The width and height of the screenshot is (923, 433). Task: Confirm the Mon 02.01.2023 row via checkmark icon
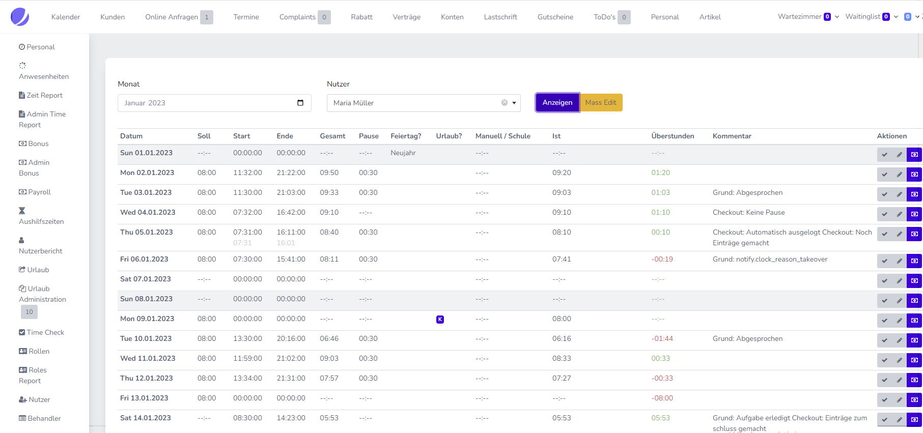pyautogui.click(x=884, y=175)
